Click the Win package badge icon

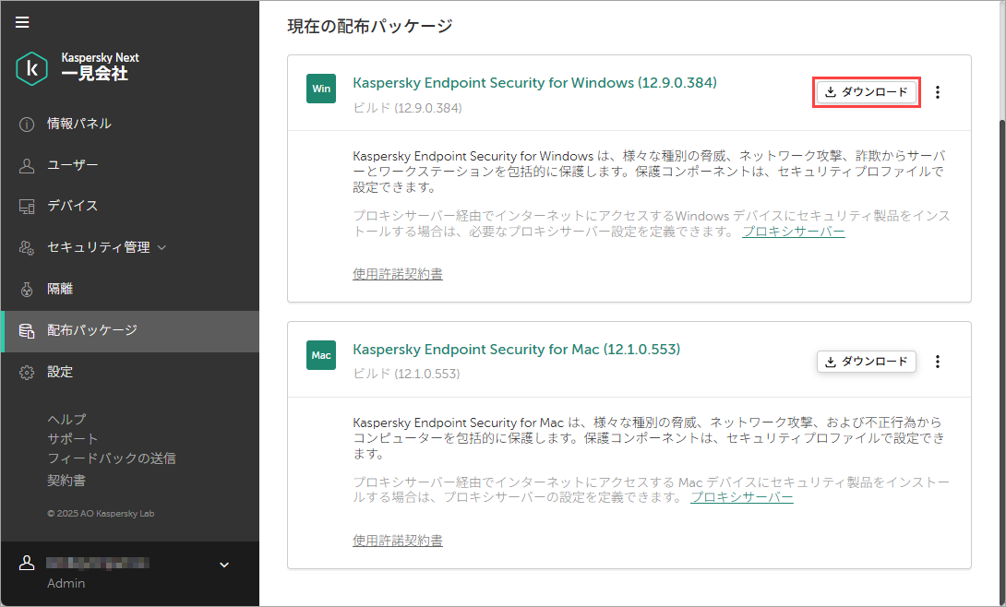[x=321, y=89]
